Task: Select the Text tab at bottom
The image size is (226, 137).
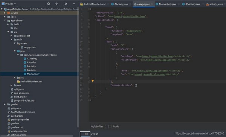Action: (85, 134)
